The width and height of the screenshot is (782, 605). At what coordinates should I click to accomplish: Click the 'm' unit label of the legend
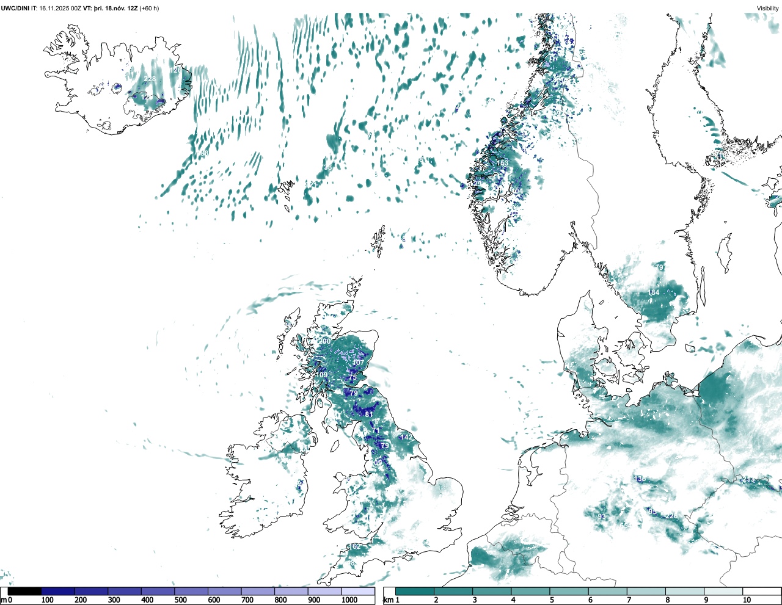coord(4,600)
